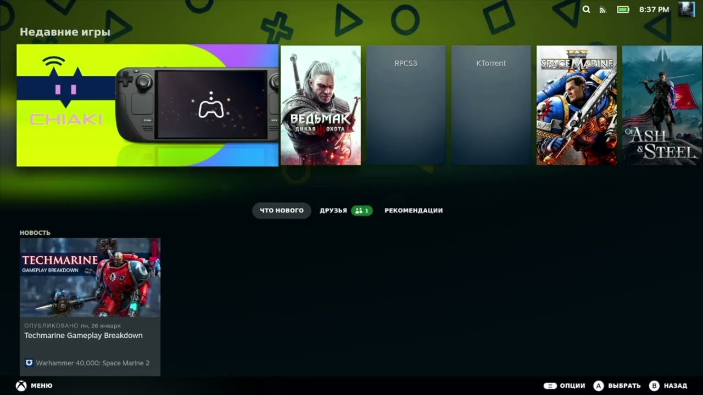Check the Wi-Fi status icon

(602, 9)
